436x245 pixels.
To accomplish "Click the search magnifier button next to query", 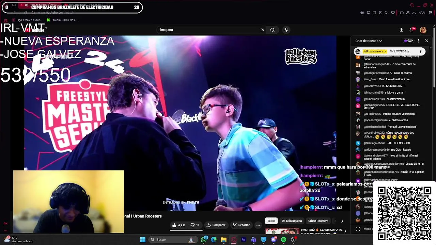I will click(x=272, y=30).
